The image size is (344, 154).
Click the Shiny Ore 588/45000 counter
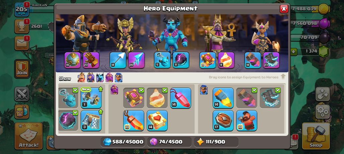coord(123,142)
